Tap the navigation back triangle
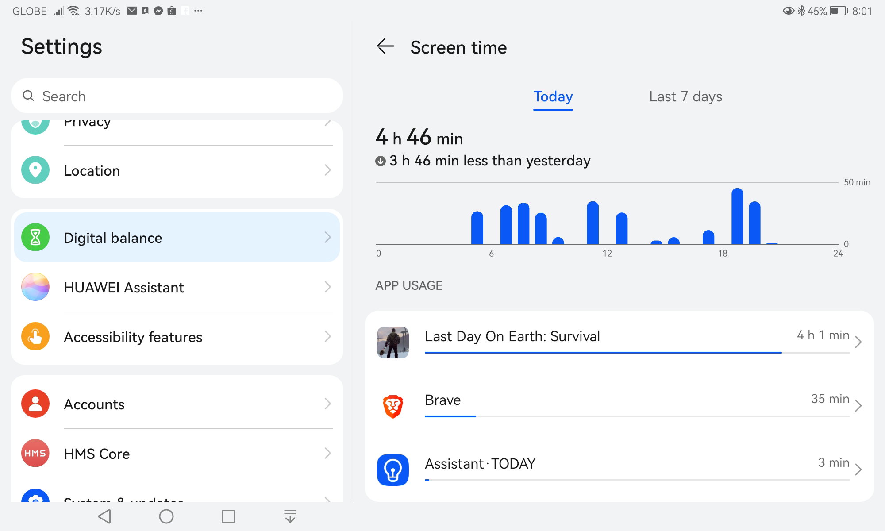The image size is (885, 531). [x=105, y=516]
